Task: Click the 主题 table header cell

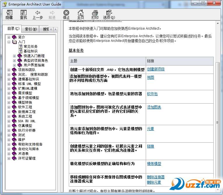Action: coord(107,61)
